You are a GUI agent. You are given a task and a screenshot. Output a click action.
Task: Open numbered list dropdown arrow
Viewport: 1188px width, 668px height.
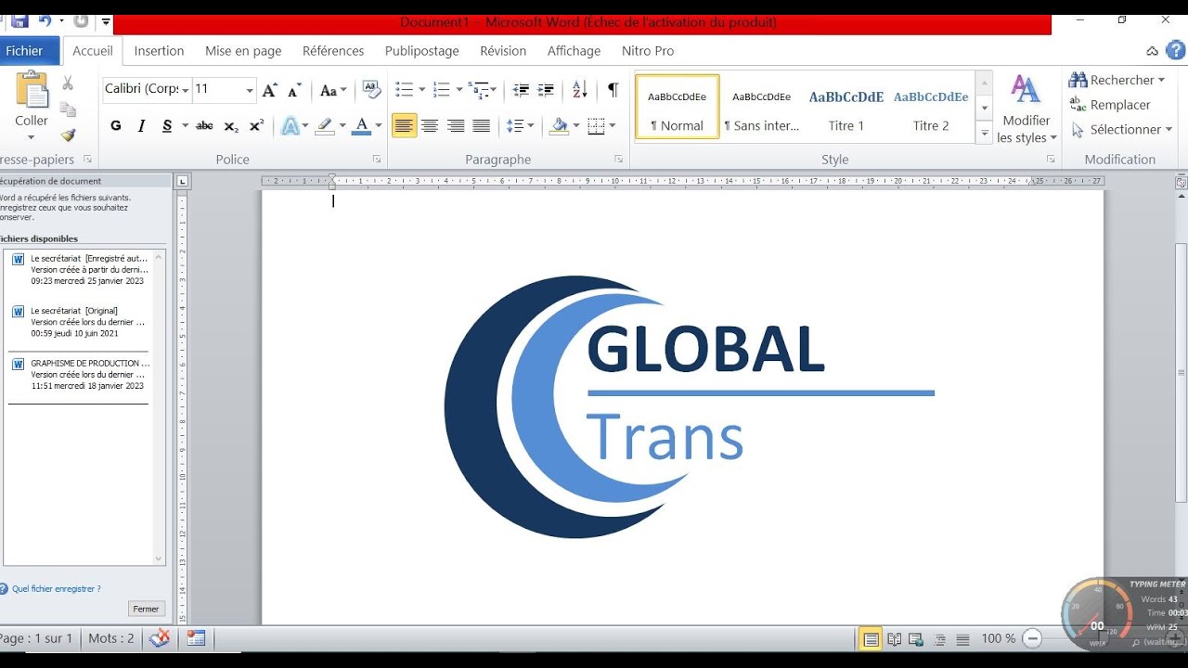458,90
